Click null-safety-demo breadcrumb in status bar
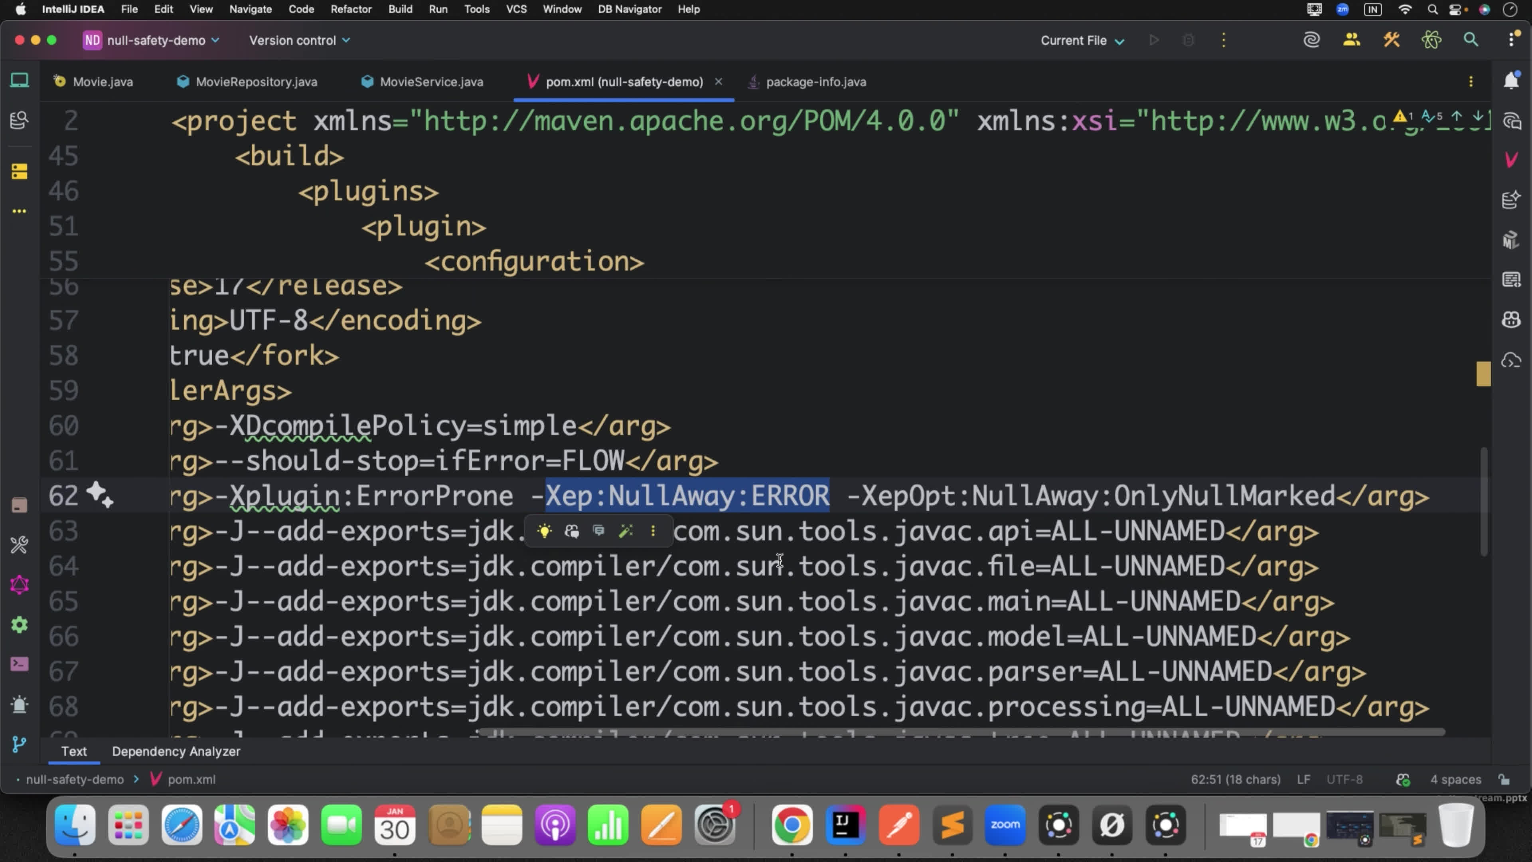1532x862 pixels. [x=75, y=779]
